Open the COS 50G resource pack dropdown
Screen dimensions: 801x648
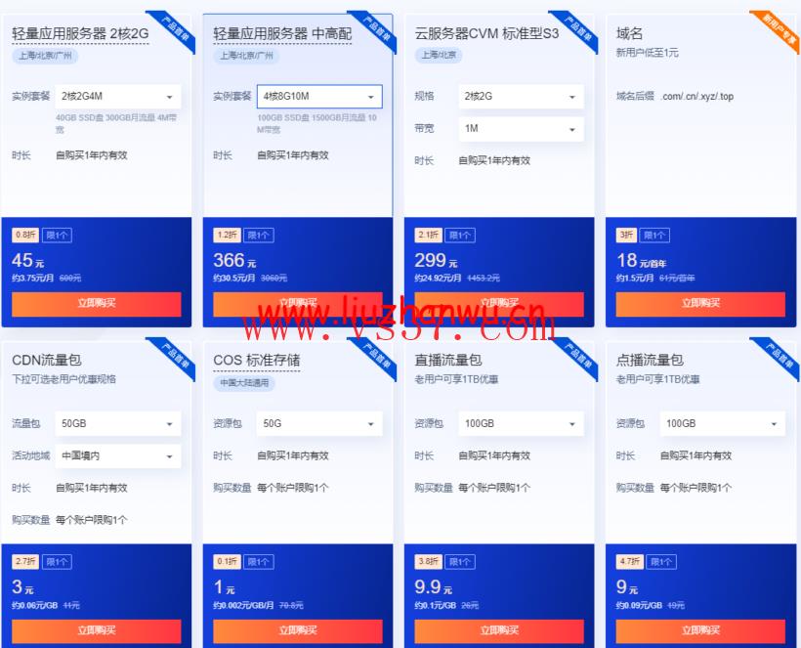(319, 423)
